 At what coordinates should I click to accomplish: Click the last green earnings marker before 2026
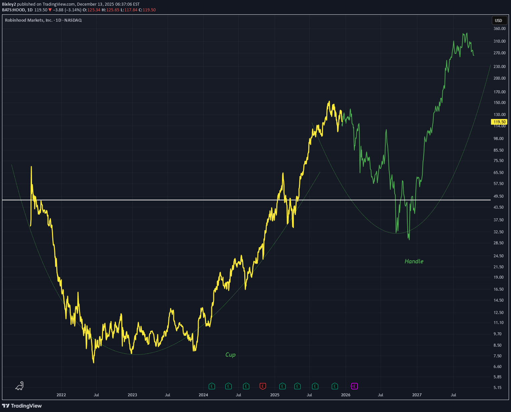[335, 386]
